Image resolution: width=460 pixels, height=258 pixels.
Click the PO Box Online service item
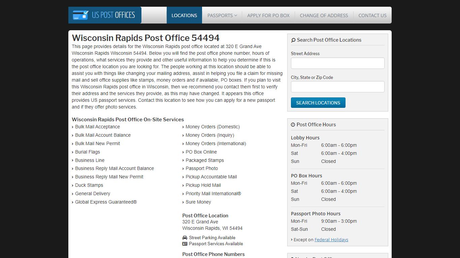(x=201, y=152)
